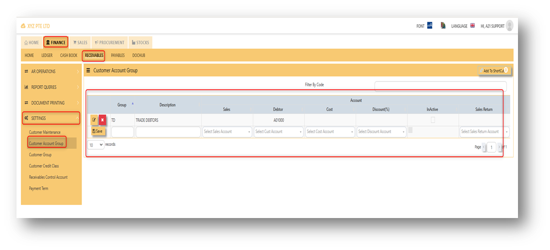Screen dimensions: 550x250
Task: Click the font size icon beside FONT
Action: (x=430, y=26)
